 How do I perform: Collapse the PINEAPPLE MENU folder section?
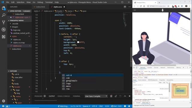19,20
